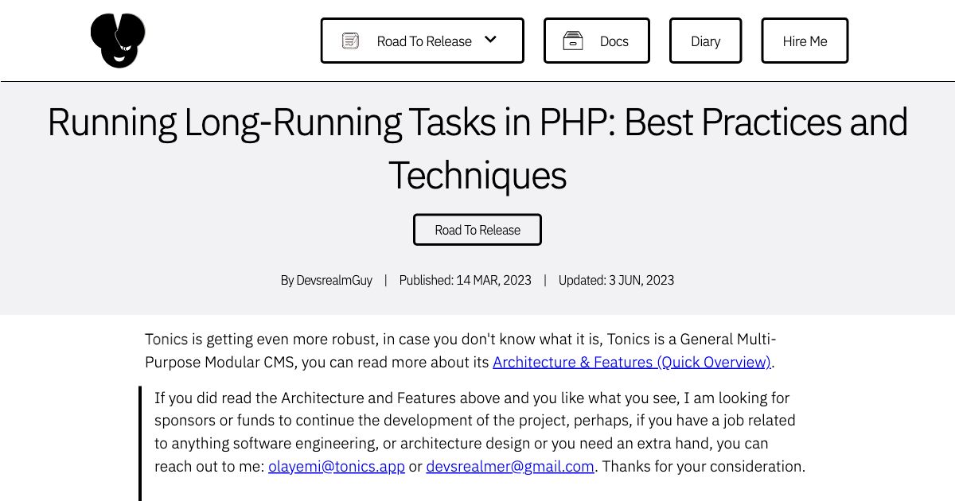Viewport: 955px width, 501px height.
Task: Select the Road To Release category tag
Action: click(x=477, y=229)
